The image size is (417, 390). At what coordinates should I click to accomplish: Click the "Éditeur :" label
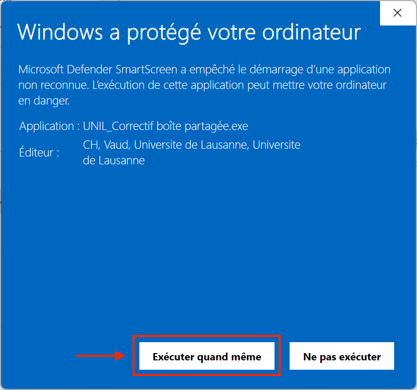pyautogui.click(x=39, y=152)
